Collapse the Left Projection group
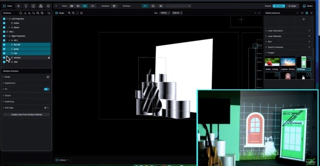The height and width of the screenshot is (166, 320). (7, 19)
